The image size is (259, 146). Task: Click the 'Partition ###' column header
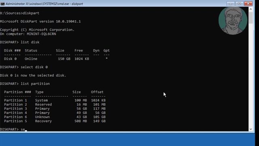[17, 92]
